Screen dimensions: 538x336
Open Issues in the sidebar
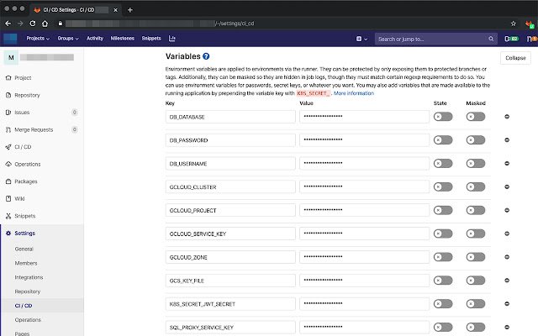click(23, 112)
